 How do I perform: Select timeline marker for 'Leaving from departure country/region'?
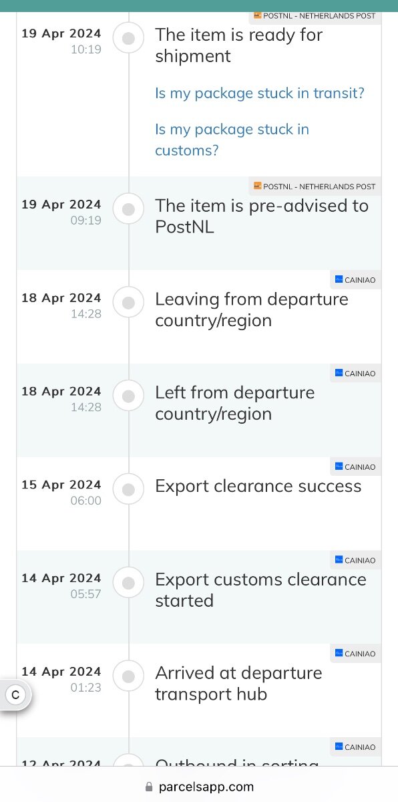tap(128, 303)
